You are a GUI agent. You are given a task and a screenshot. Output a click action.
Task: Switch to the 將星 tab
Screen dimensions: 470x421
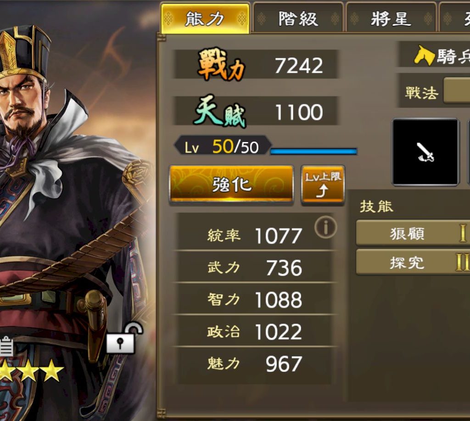point(391,18)
